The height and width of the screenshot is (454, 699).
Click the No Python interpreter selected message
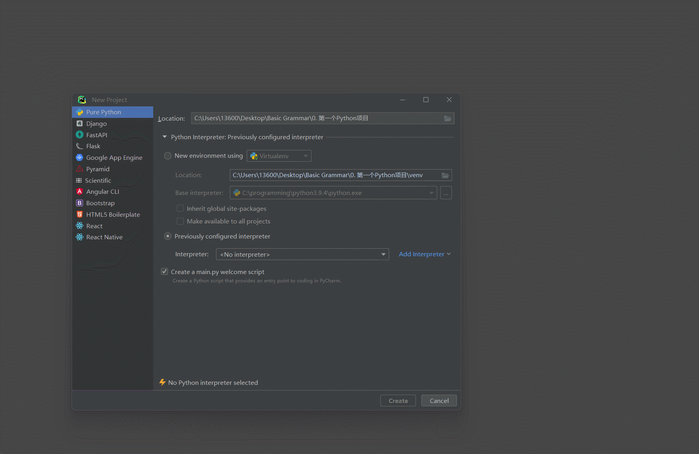pyautogui.click(x=213, y=382)
